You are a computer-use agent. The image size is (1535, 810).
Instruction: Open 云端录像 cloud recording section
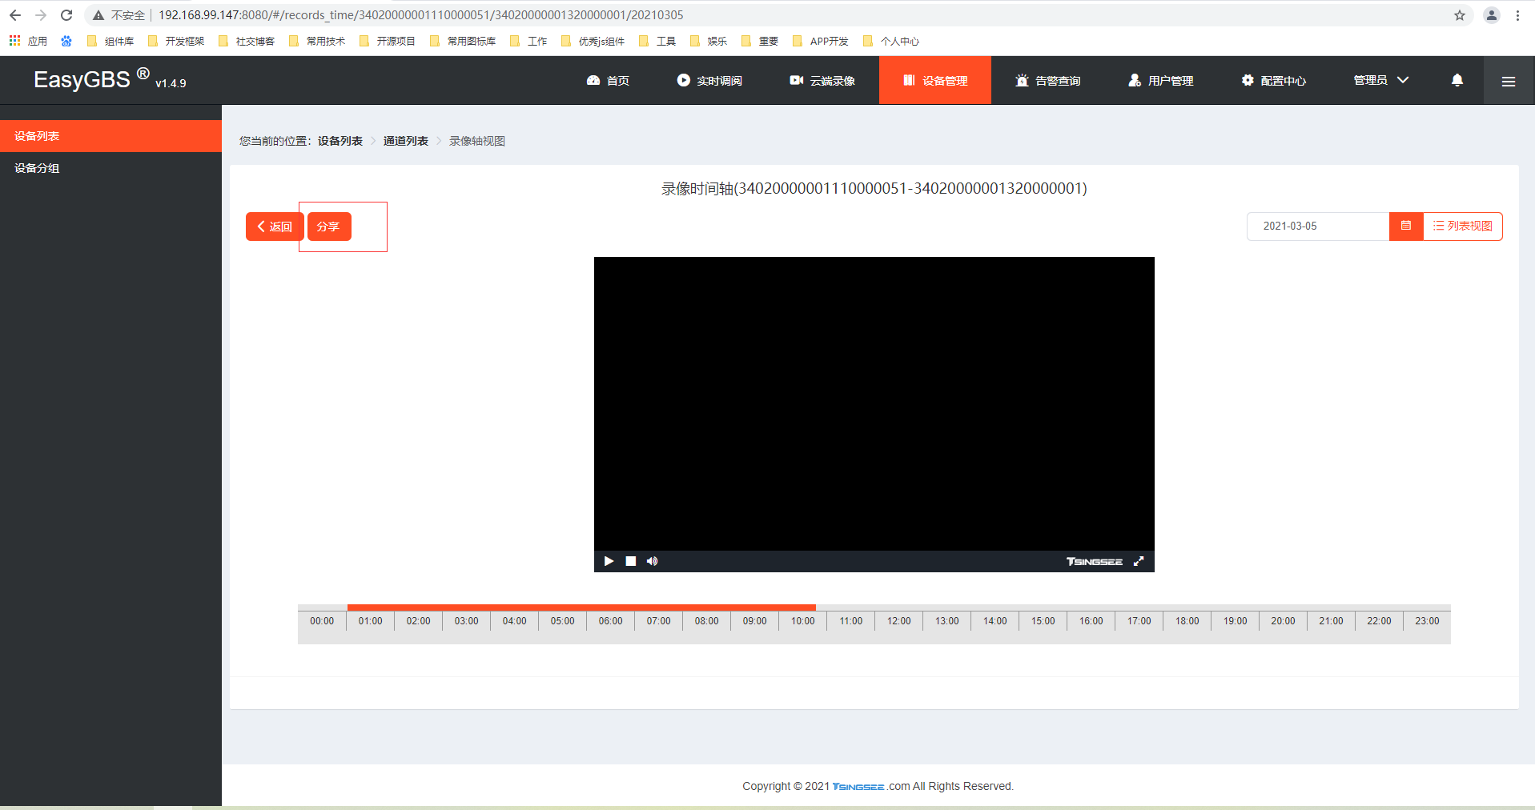(822, 80)
